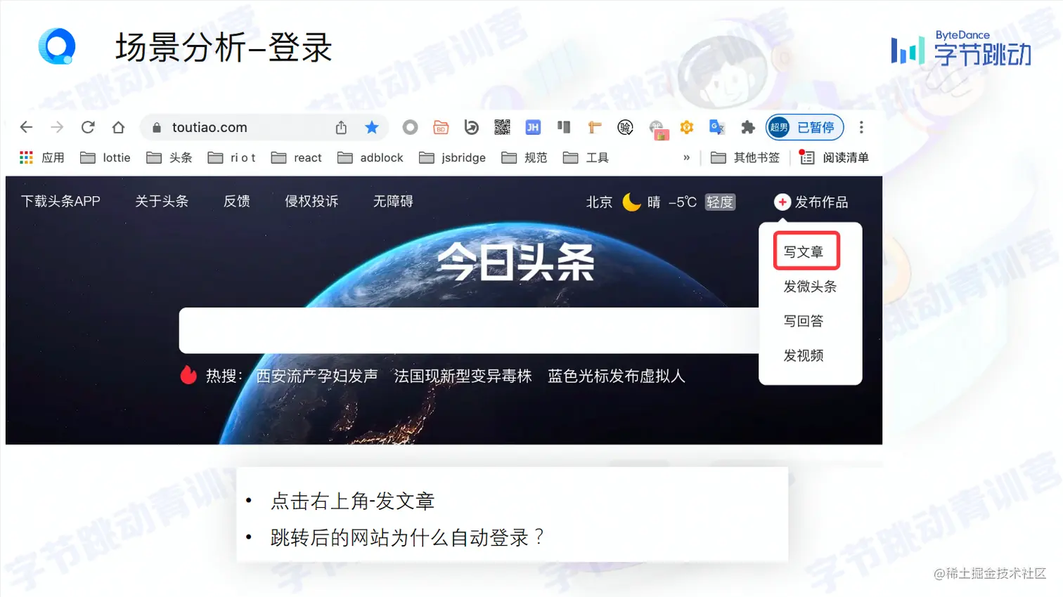Click the 轻度 air quality badge
The height and width of the screenshot is (597, 1063).
pyautogui.click(x=720, y=202)
